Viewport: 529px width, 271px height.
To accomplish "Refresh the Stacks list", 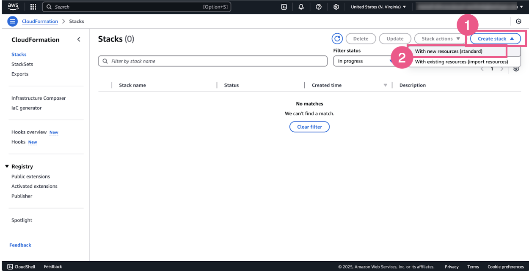I will click(x=337, y=38).
